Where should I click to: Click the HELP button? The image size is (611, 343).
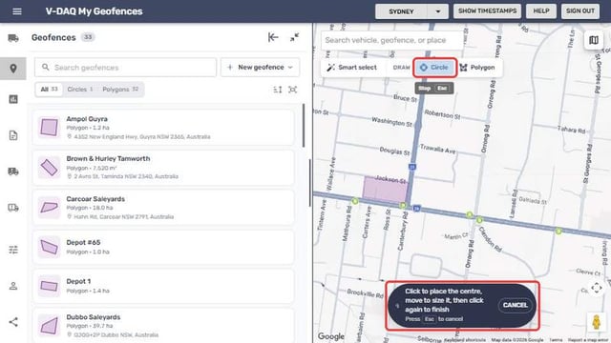541,11
